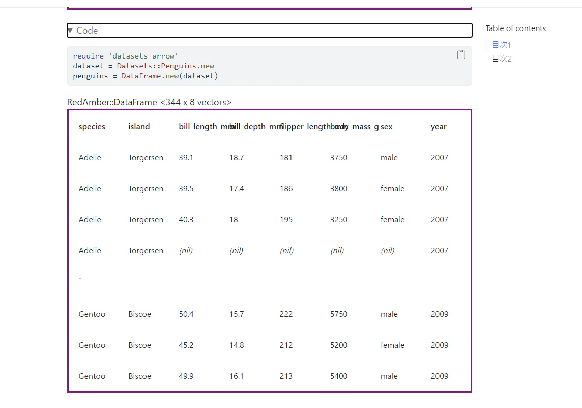Collapse the Code section
This screenshot has height=408, width=582.
pyautogui.click(x=270, y=31)
